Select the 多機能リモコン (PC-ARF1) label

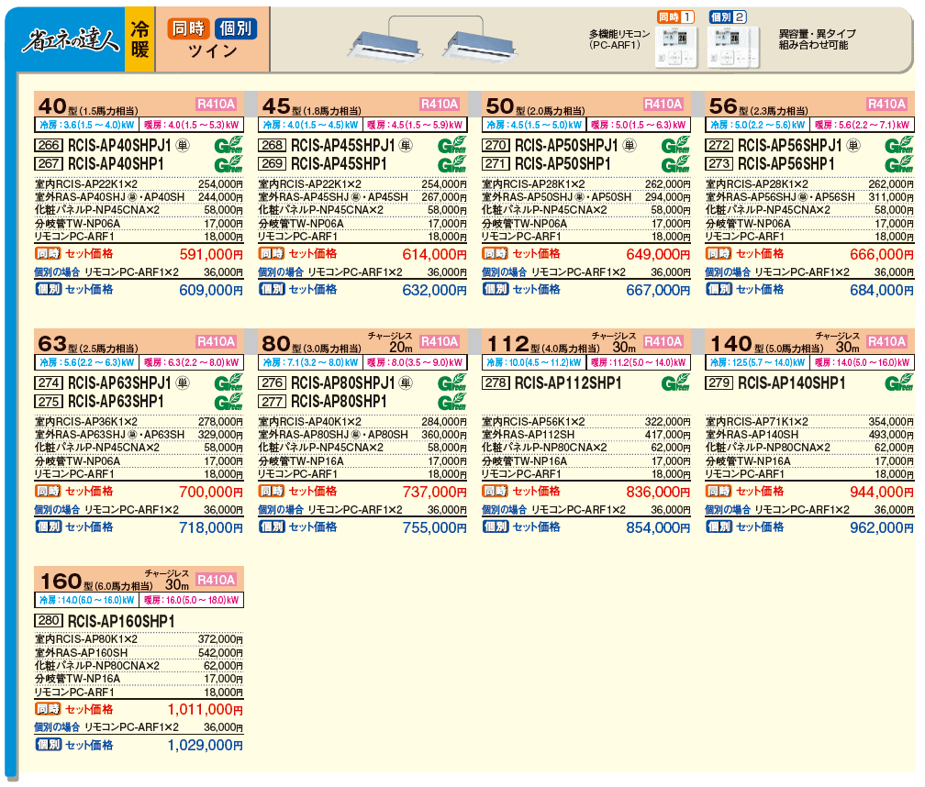point(619,39)
